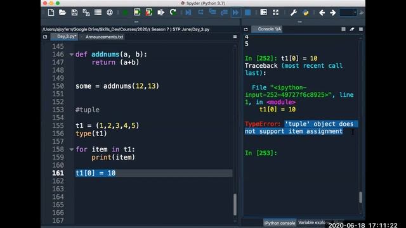Collapse the def addnums code fold
Viewport: 406px width, 228px height.
point(72,54)
